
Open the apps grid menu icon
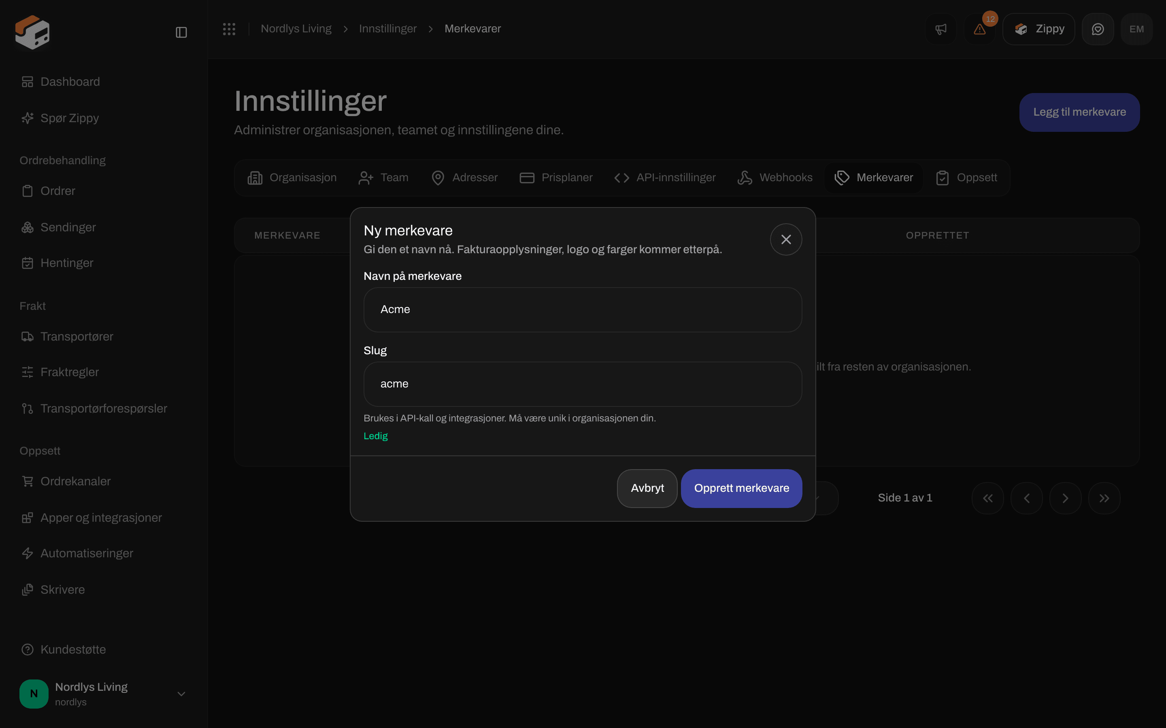coord(229,29)
